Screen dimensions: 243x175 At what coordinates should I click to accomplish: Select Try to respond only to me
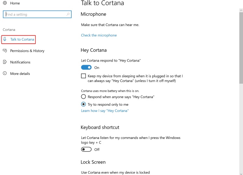point(83,104)
